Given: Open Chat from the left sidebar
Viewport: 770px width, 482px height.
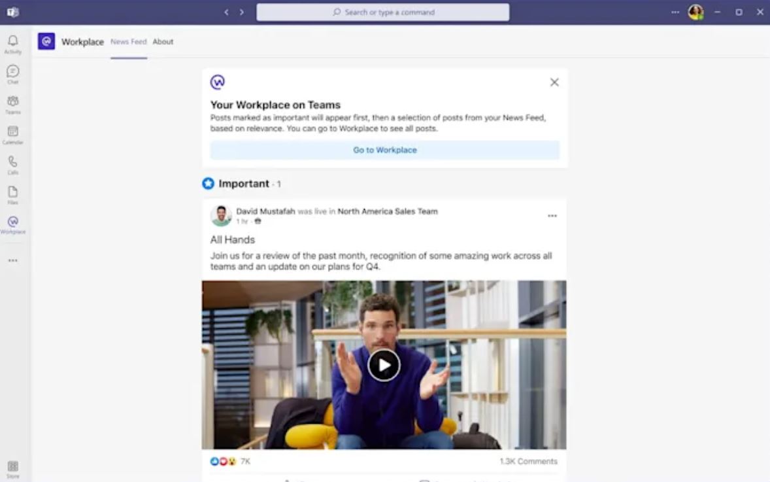Looking at the screenshot, I should tap(13, 75).
